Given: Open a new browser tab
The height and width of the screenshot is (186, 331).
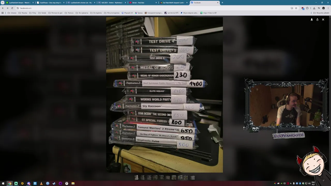Looking at the screenshot, I should point(222,3).
